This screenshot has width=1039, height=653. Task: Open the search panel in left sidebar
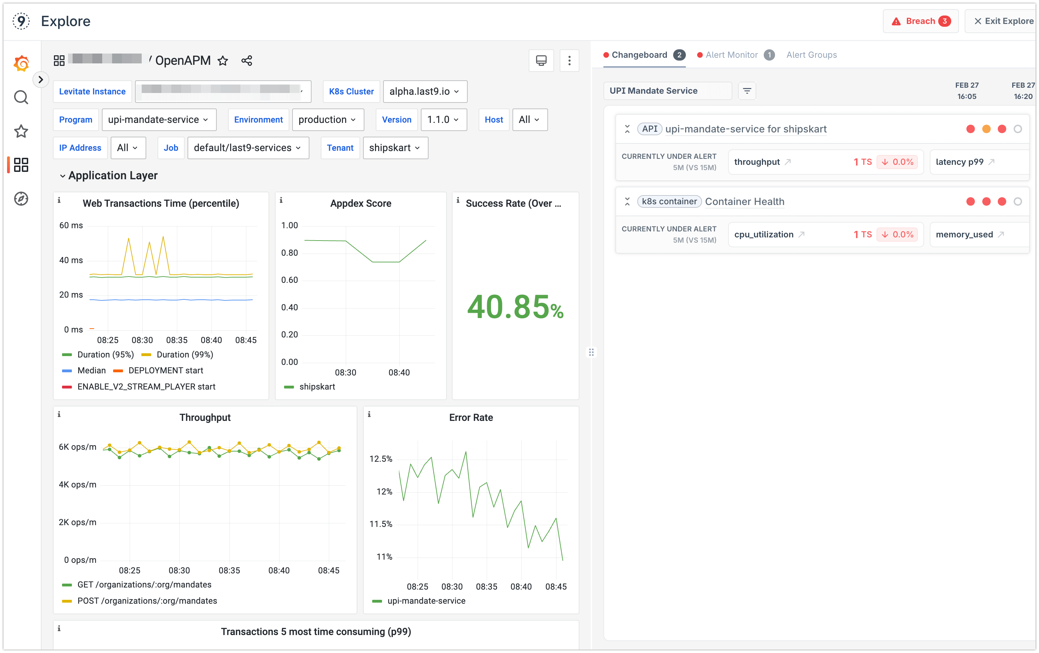(21, 98)
